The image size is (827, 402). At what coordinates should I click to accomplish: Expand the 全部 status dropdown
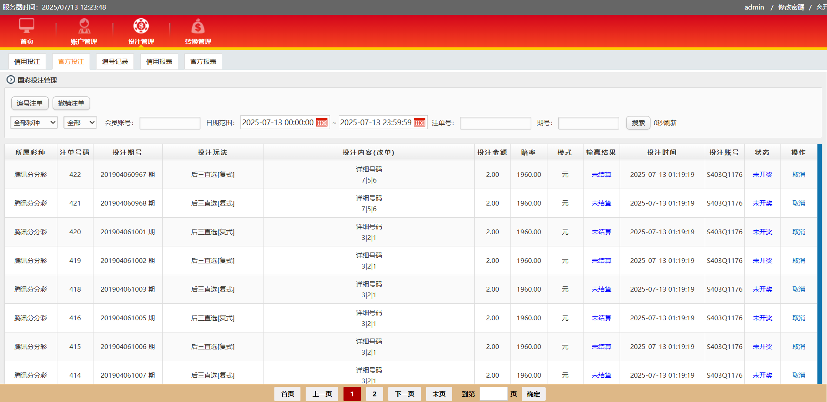tap(80, 123)
